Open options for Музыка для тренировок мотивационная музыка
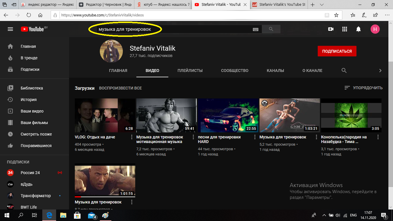This screenshot has width=393, height=221. 193,137
